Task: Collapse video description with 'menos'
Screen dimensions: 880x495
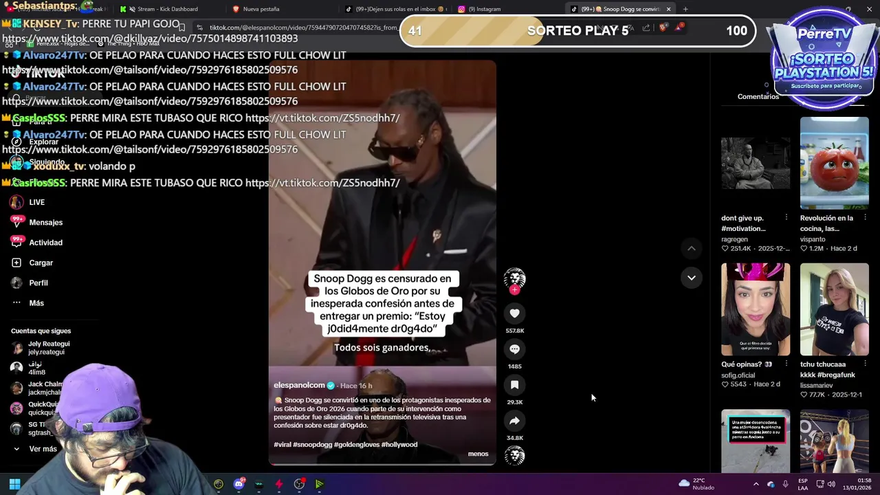Action: coord(478,454)
